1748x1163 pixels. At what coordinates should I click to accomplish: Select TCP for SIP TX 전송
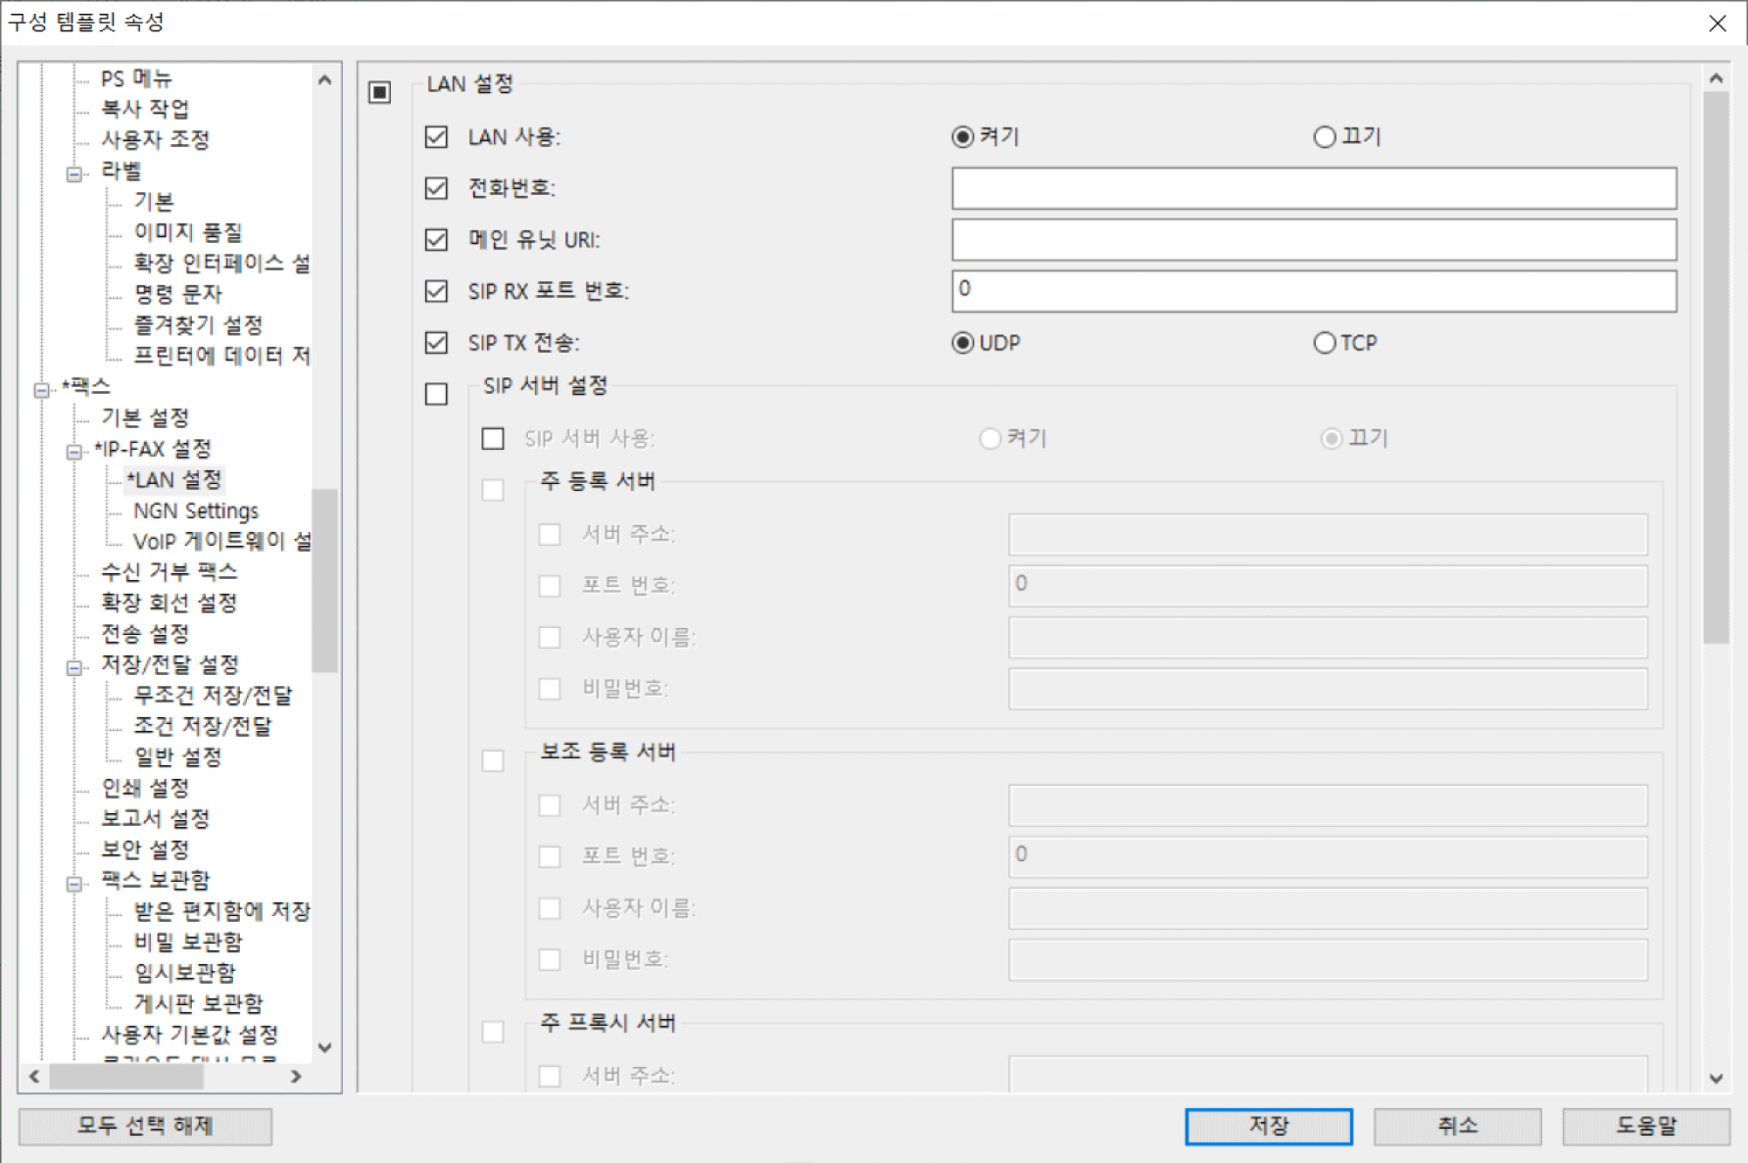pos(1324,343)
